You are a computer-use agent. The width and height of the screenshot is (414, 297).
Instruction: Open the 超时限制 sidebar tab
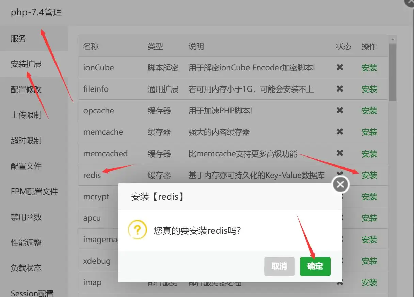tap(34, 141)
